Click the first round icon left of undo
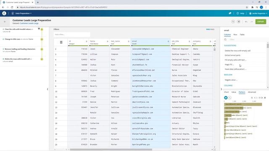Viewport: 269px width, 151px height. pos(233,21)
